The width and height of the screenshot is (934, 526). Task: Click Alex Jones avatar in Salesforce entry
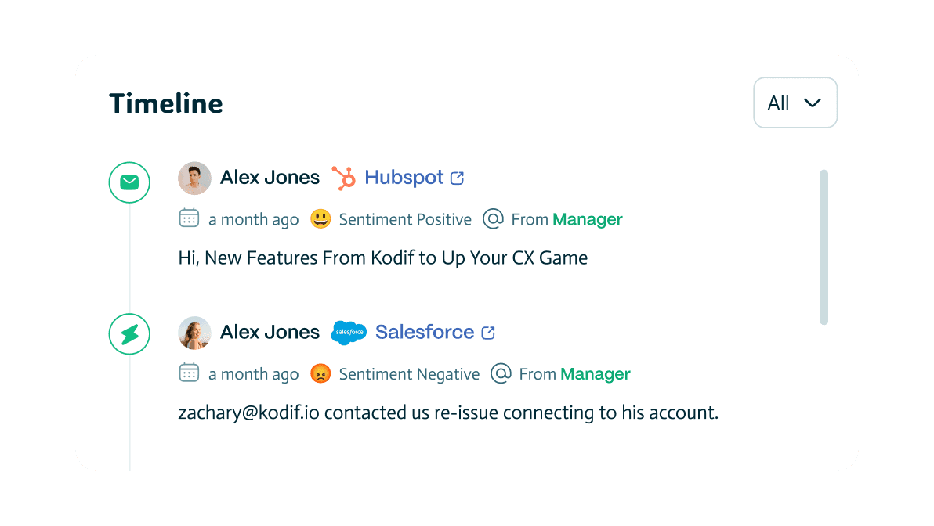pyautogui.click(x=194, y=333)
